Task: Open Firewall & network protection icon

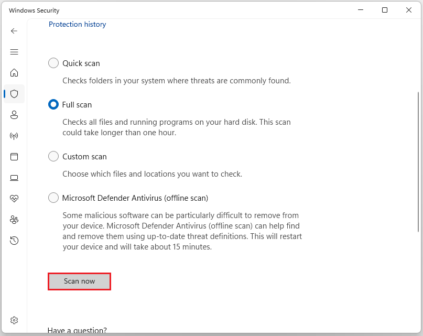Action: click(14, 136)
